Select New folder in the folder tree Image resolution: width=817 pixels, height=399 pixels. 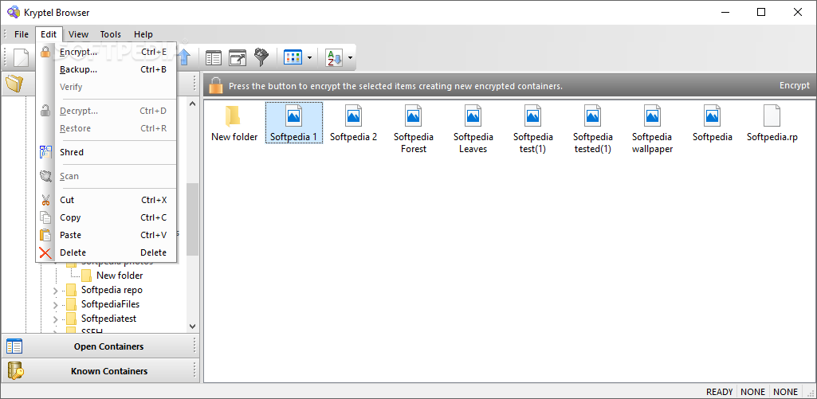click(x=120, y=276)
